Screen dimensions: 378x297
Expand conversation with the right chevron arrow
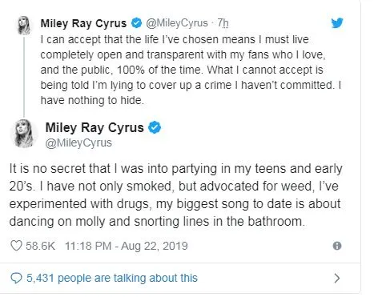[x=337, y=279]
